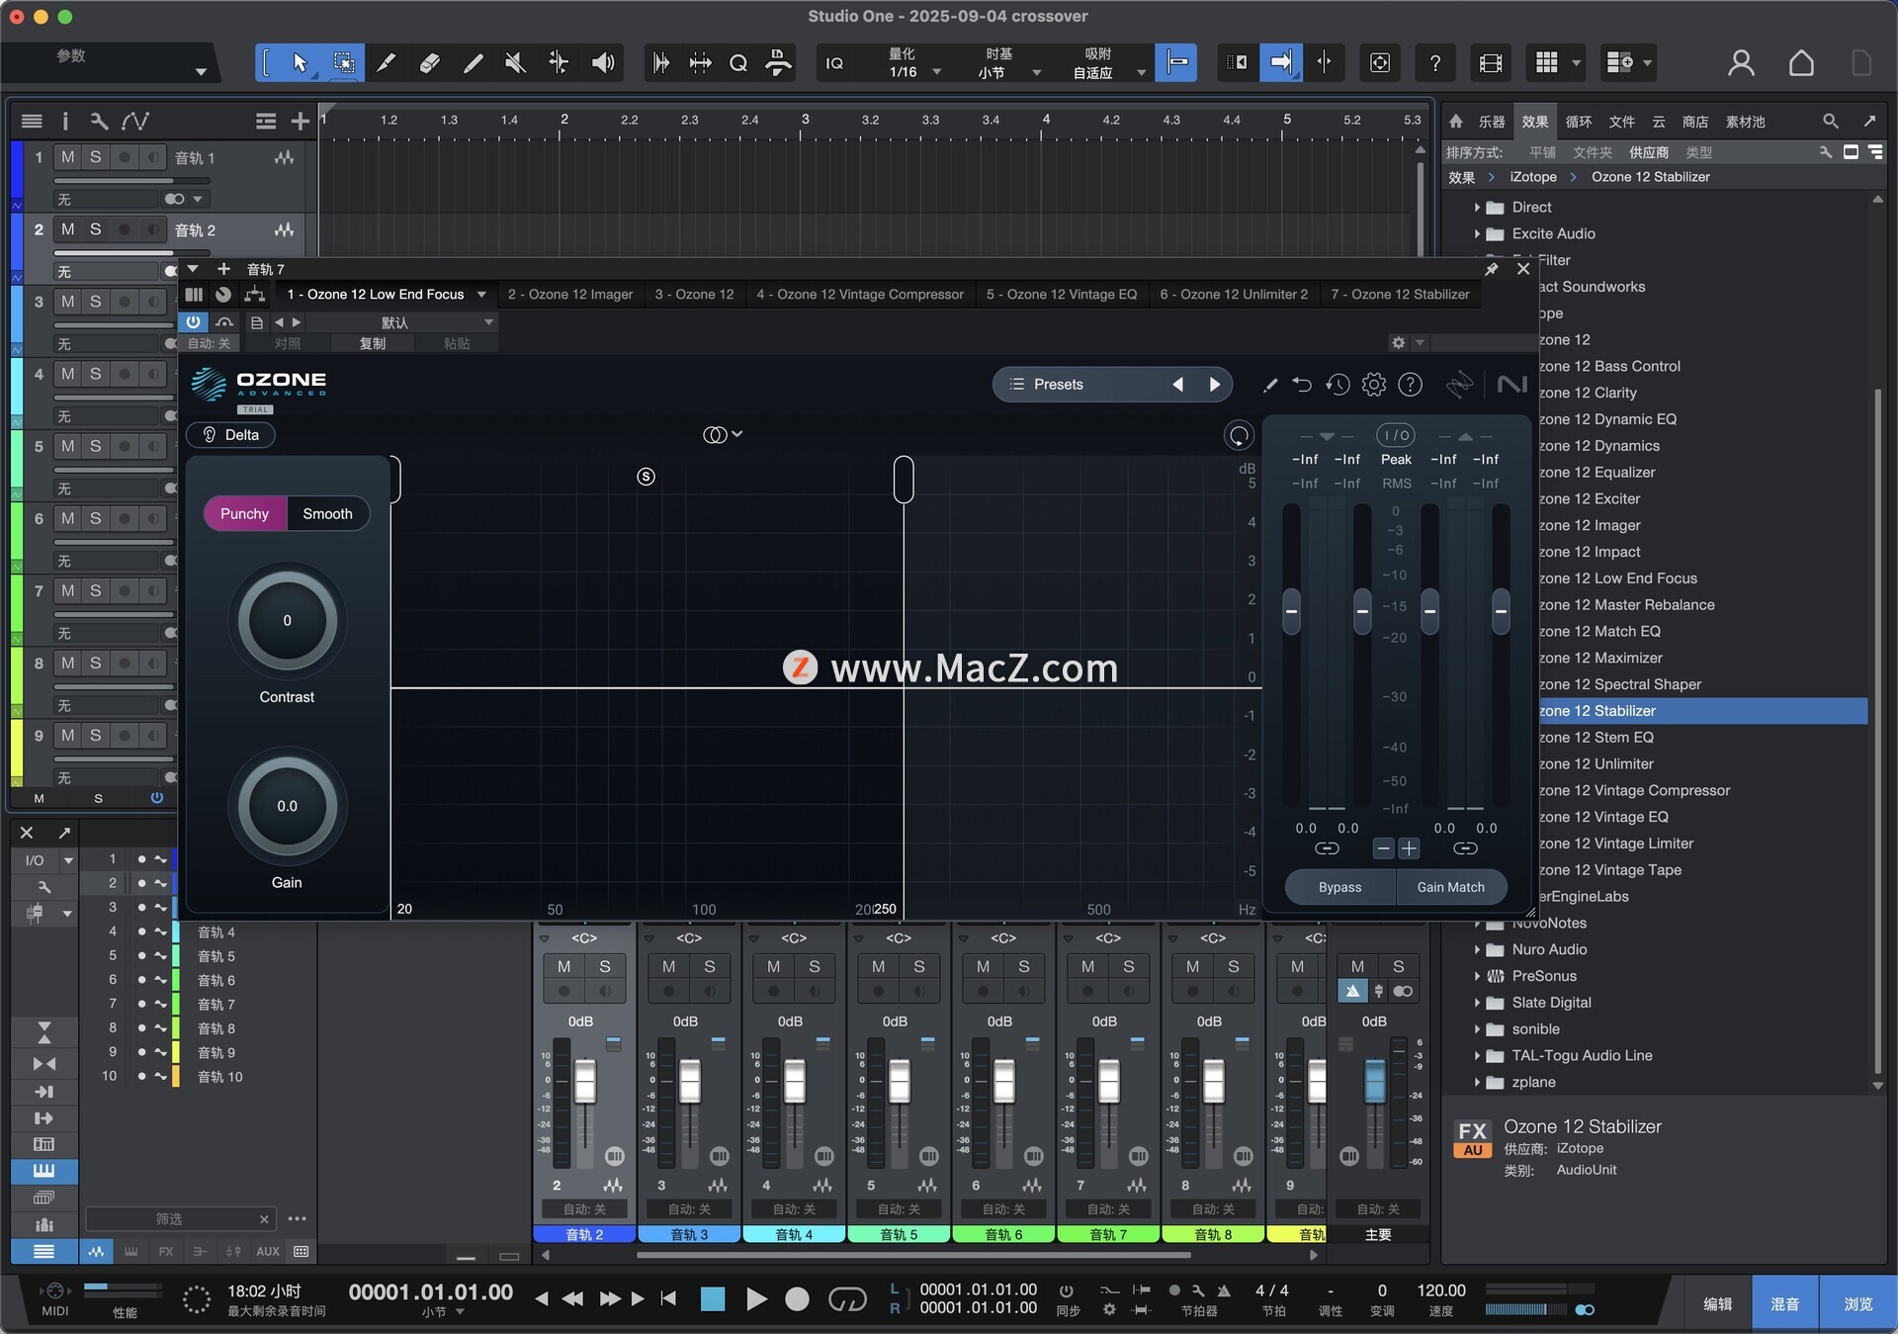Image resolution: width=1898 pixels, height=1334 pixels.
Task: Expand PreSonus vendor folder
Action: 1477,976
